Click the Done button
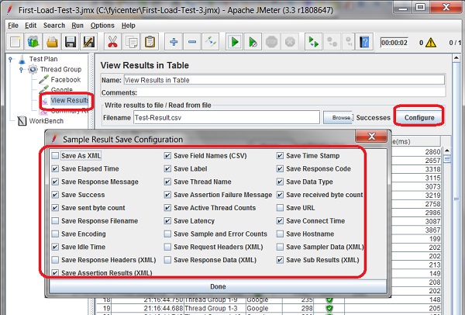 (218, 287)
